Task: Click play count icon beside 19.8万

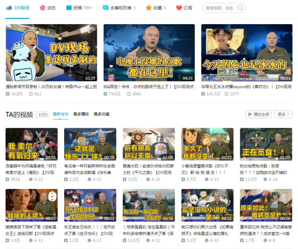Action: point(7,94)
